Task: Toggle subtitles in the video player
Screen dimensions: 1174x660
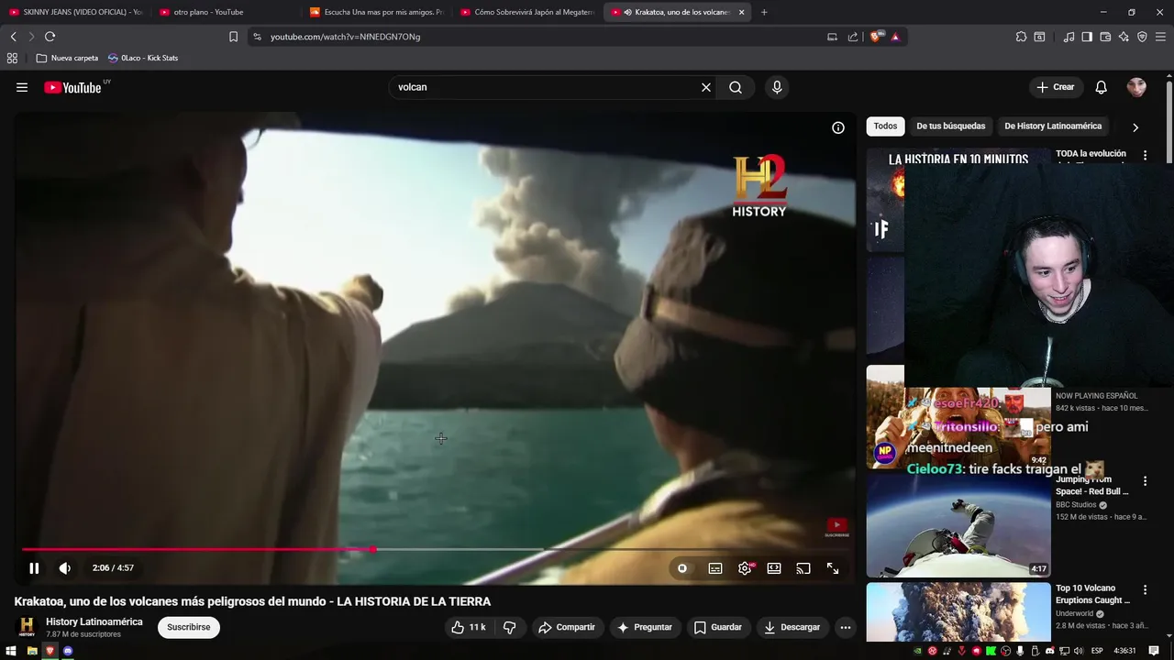Action: click(x=715, y=568)
